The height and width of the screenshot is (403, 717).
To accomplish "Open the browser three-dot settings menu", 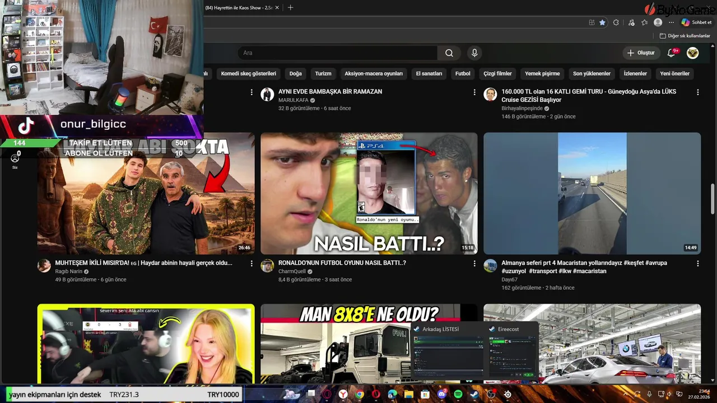I will 671,22.
